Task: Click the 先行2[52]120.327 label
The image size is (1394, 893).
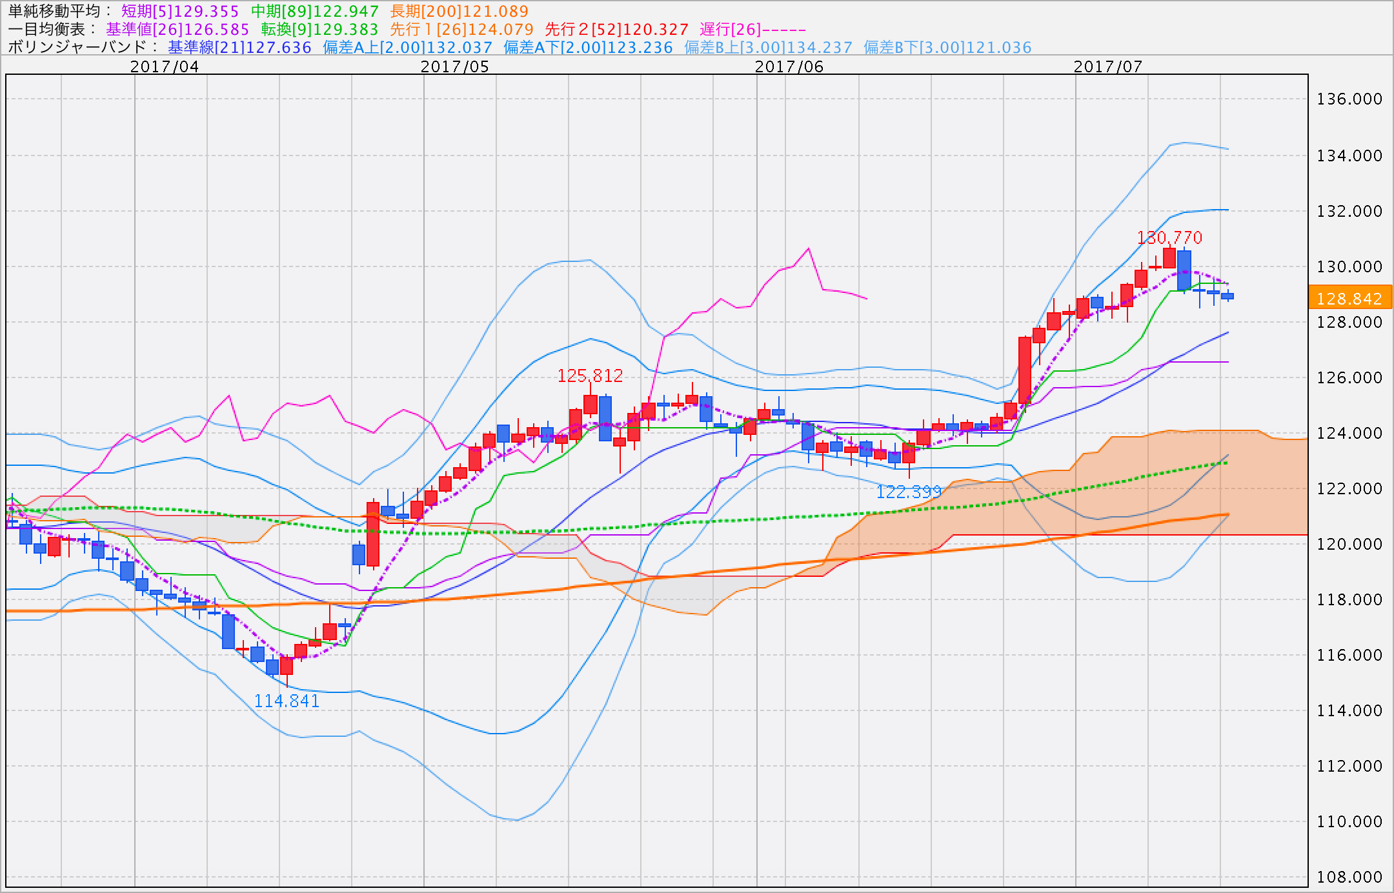Action: (x=617, y=29)
